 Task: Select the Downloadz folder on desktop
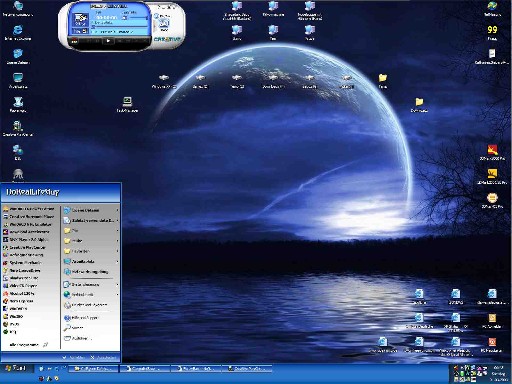pyautogui.click(x=419, y=105)
